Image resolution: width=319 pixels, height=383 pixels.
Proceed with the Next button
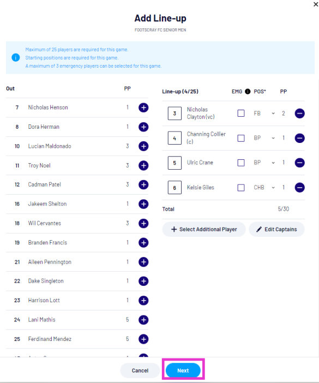click(183, 370)
